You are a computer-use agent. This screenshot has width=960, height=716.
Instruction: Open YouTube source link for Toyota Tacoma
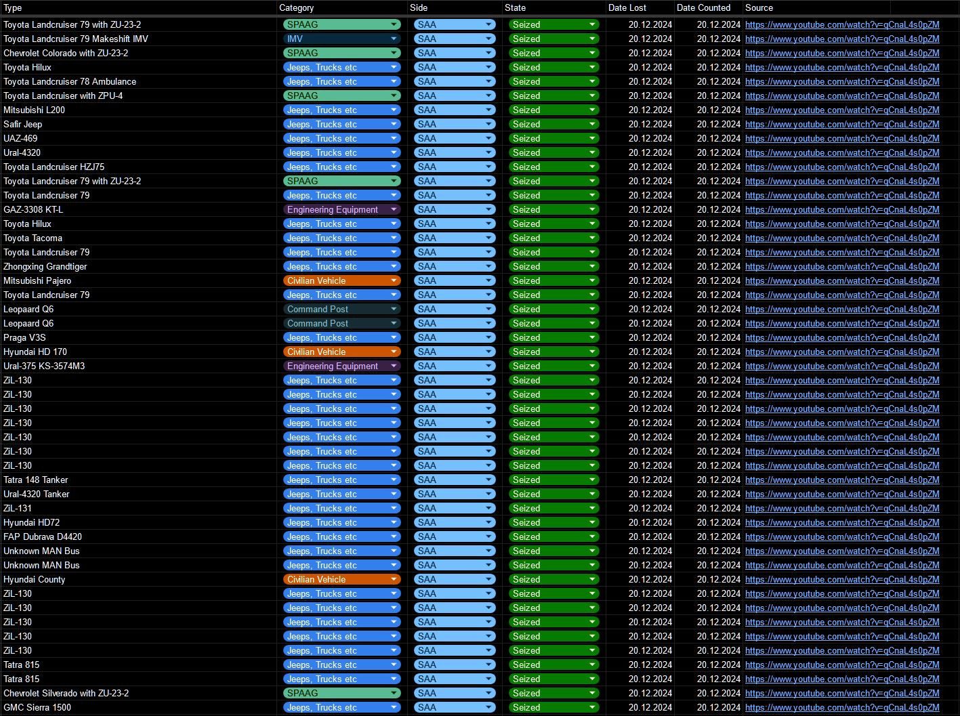click(842, 238)
